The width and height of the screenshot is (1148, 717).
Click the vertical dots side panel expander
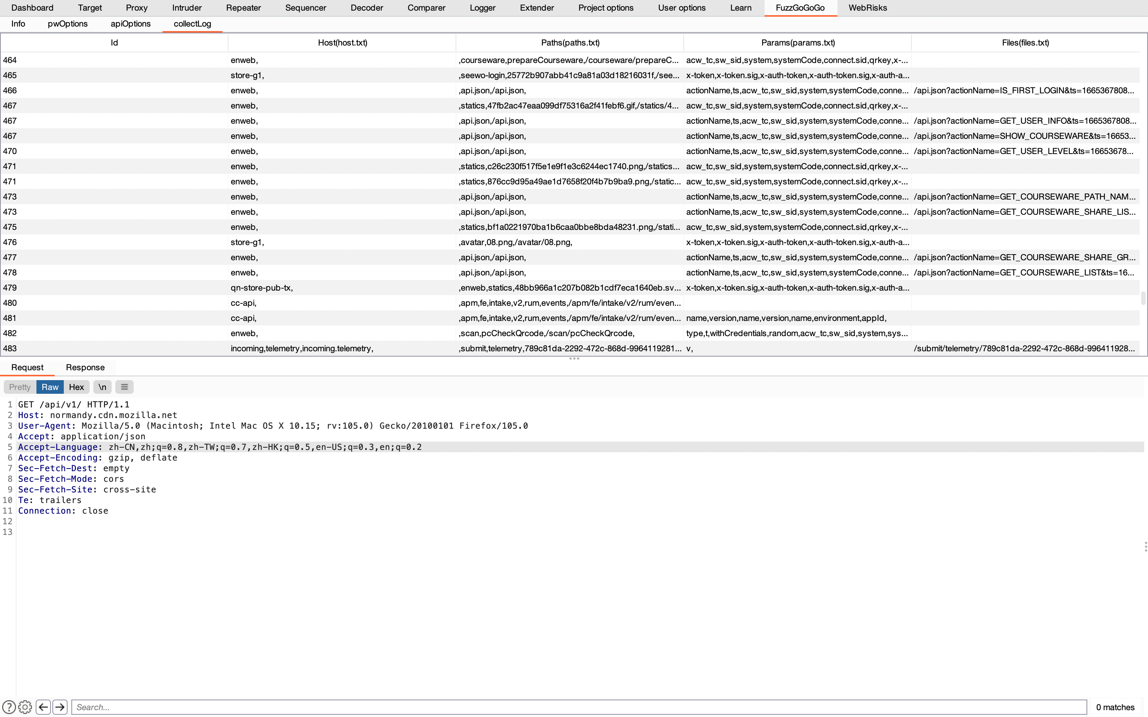pyautogui.click(x=1145, y=547)
